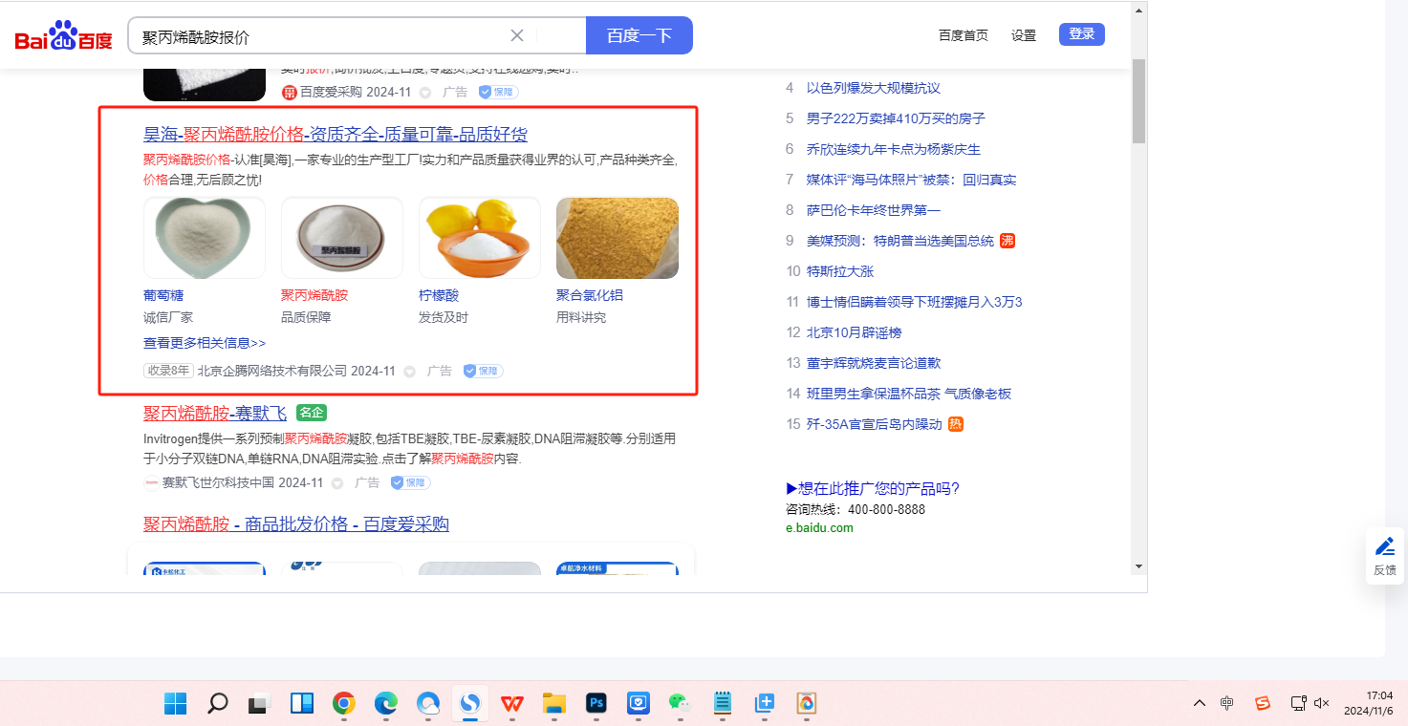1408x726 pixels.
Task: Open the dropdown arrow beside 赛默飞世尔科技中国
Action: tap(337, 483)
